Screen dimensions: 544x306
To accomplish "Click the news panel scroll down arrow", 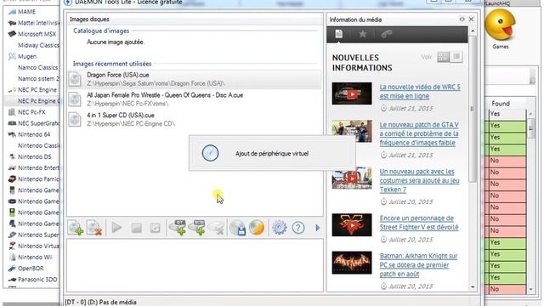I will pos(473,287).
